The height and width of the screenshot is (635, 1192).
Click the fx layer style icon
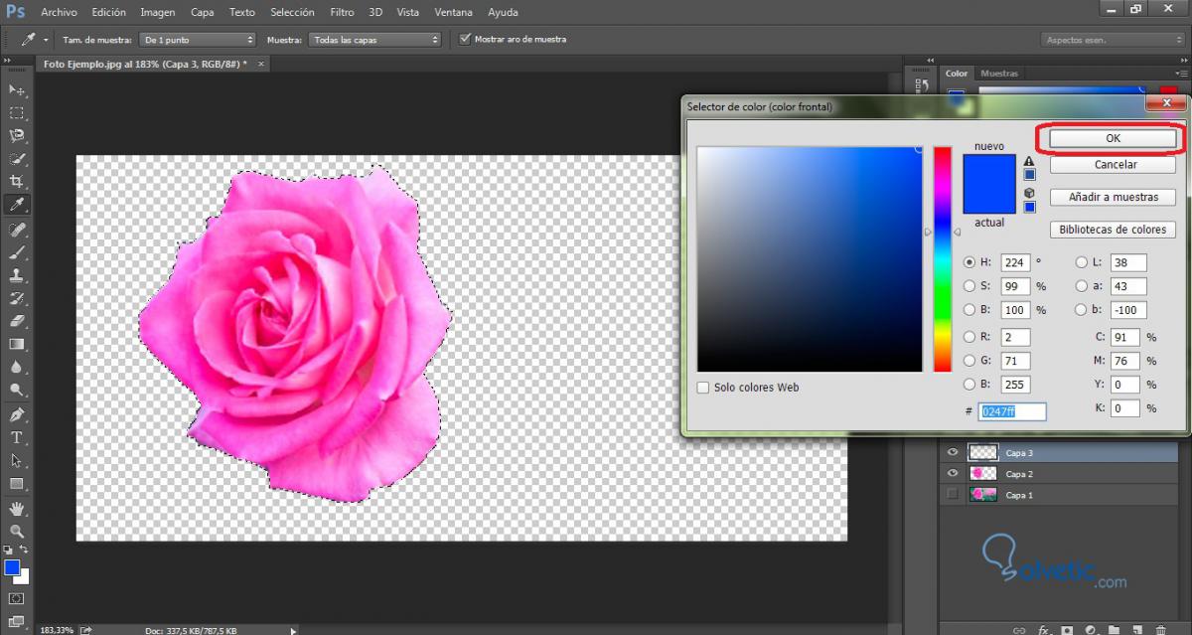(x=1044, y=630)
